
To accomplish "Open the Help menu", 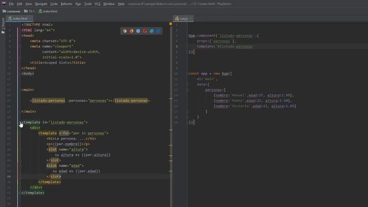I will [x=121, y=4].
